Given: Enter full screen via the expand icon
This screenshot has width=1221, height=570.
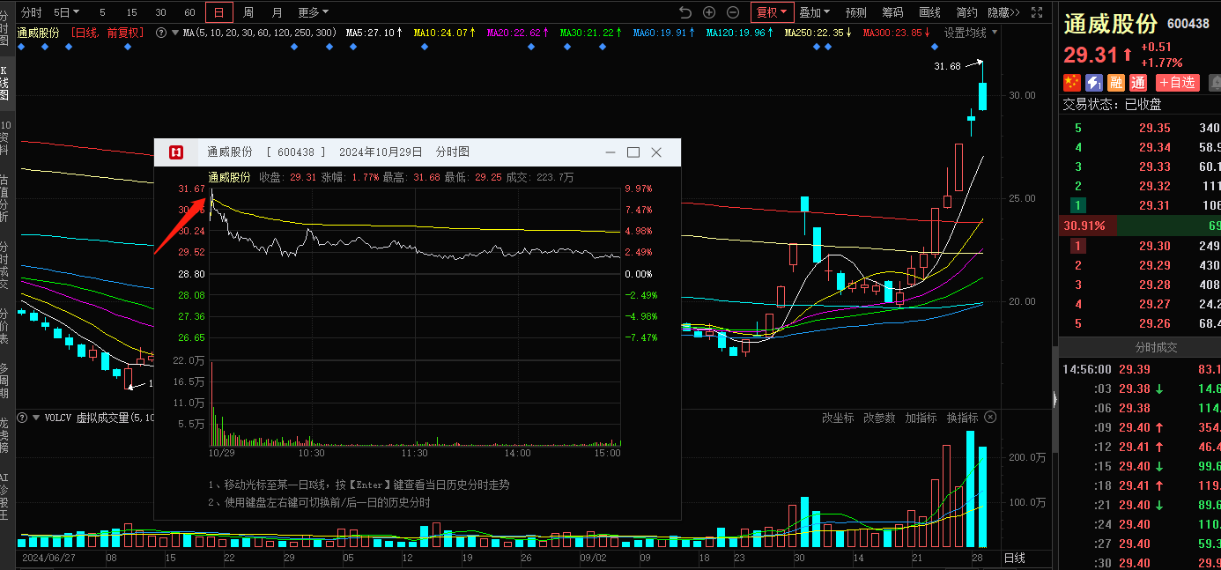Looking at the screenshot, I should (1037, 12).
